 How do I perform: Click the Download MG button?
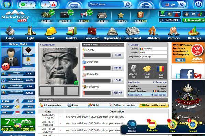click(x=193, y=20)
